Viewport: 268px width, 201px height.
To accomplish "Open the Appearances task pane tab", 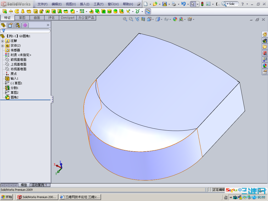I will 265,66.
